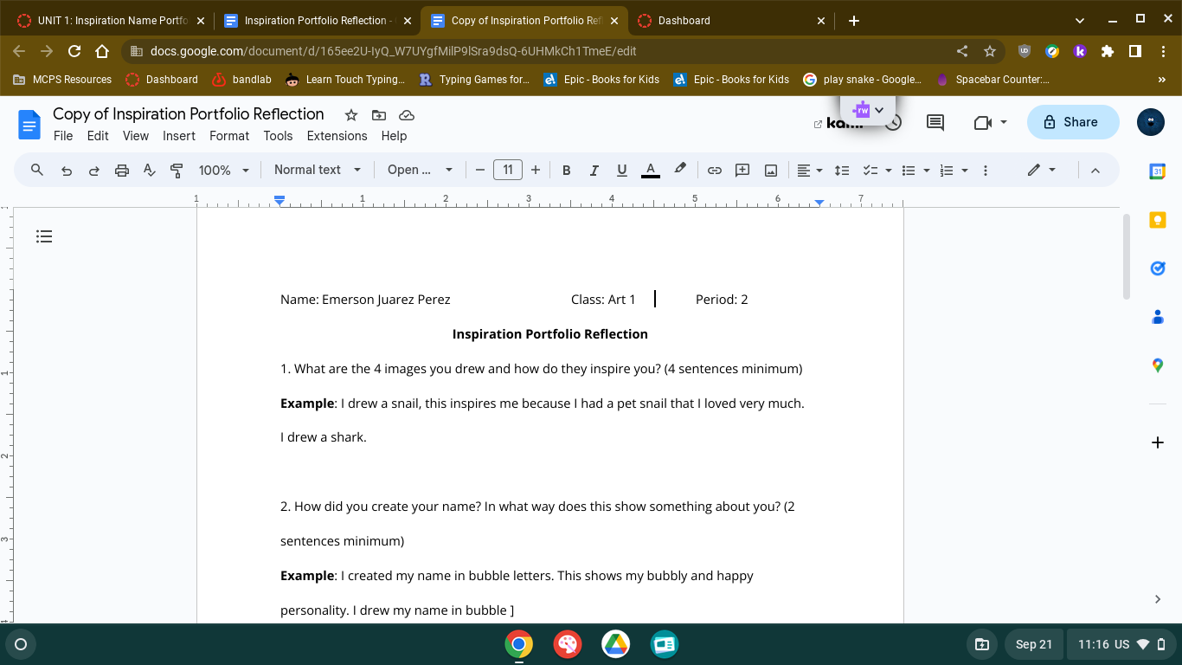Viewport: 1182px width, 665px height.
Task: Open the text color picker
Action: click(651, 171)
